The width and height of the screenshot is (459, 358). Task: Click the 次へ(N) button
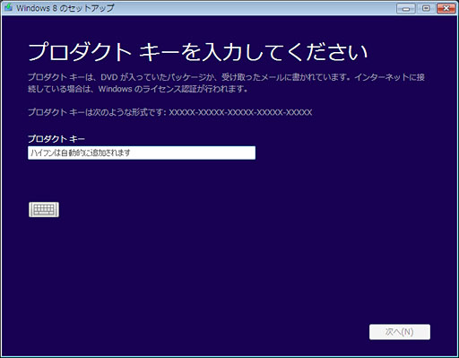coord(400,332)
